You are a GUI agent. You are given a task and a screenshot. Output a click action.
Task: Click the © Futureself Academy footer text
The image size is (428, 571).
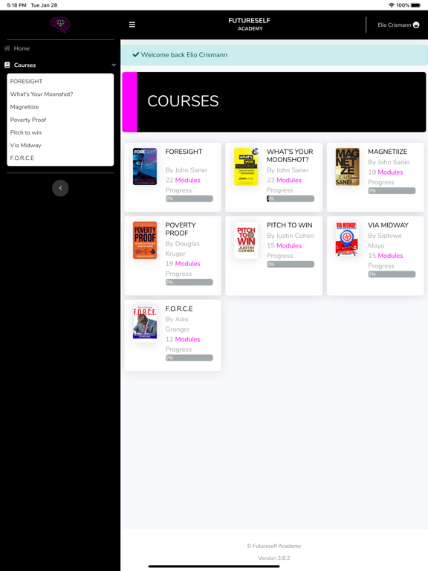(x=274, y=546)
